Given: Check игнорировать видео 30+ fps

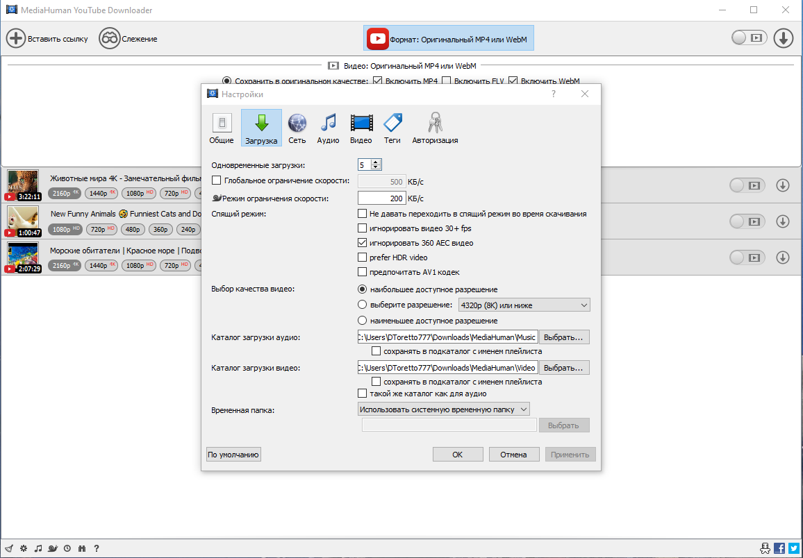Looking at the screenshot, I should [362, 228].
